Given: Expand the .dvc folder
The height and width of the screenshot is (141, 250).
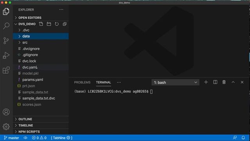Looking at the screenshot, I should pos(41,30).
